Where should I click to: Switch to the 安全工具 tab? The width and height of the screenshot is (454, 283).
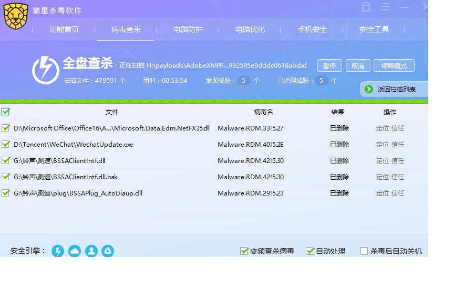pos(374,29)
